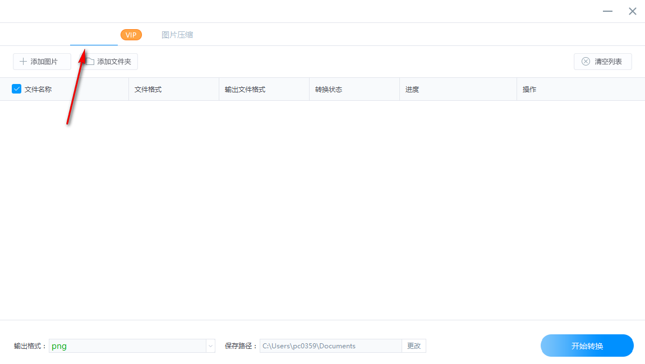This screenshot has width=645, height=364.
Task: Uncheck the select-all checkbox beside 文件名称
Action: pos(16,88)
